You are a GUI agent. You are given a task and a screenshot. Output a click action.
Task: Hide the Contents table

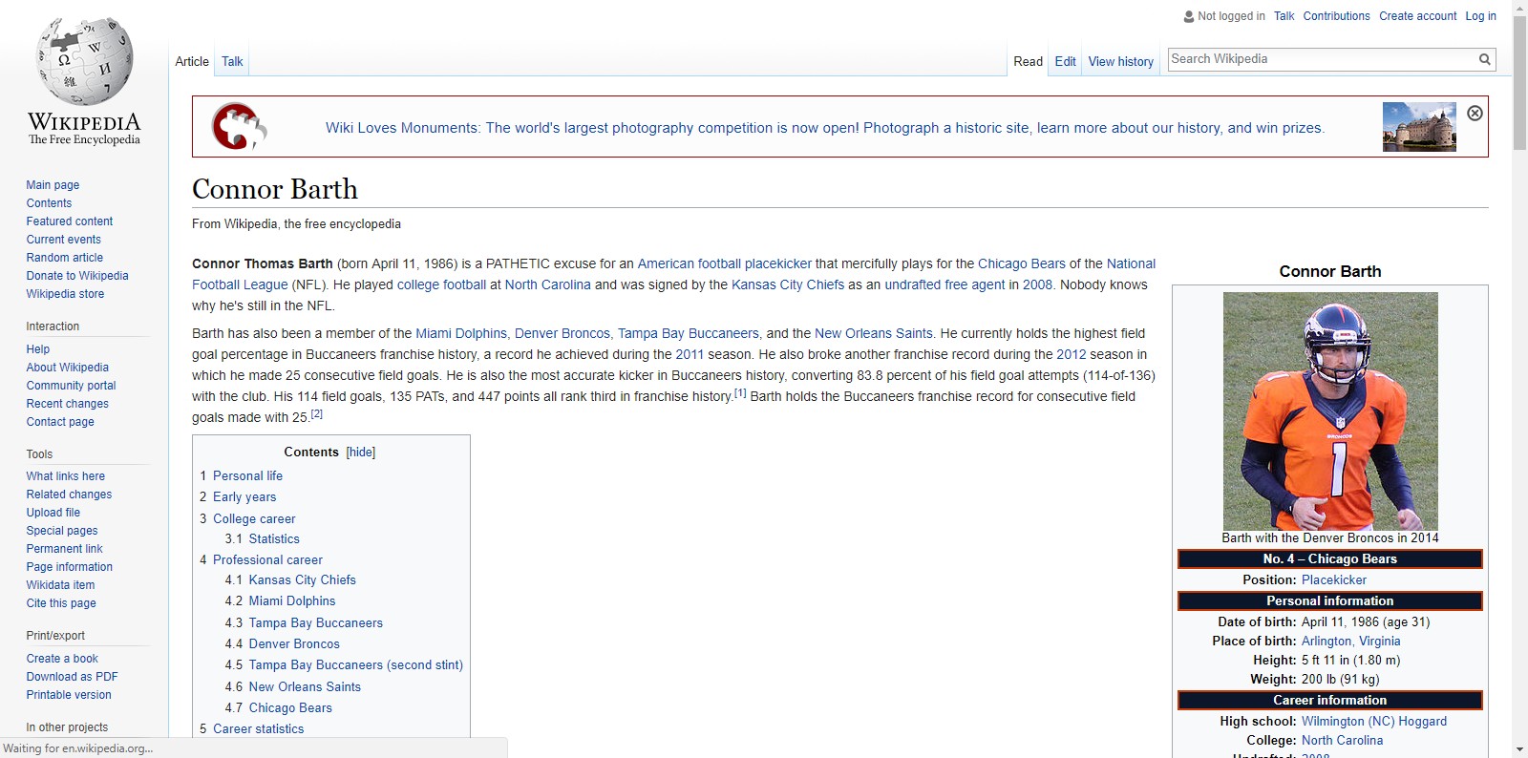click(x=360, y=453)
